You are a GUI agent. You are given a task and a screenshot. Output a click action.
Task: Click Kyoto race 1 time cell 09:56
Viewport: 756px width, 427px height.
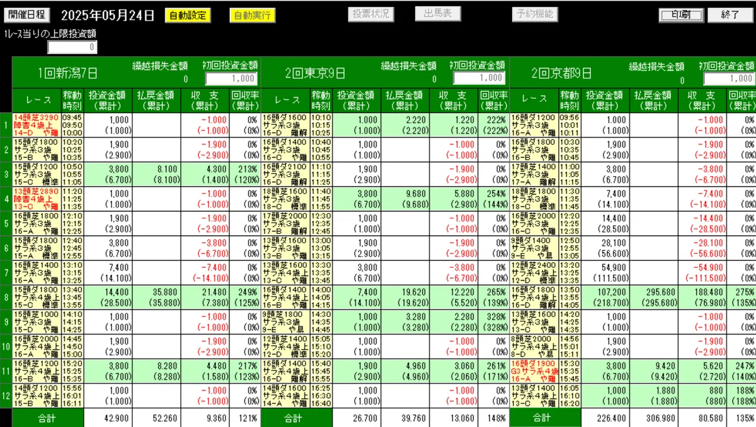coord(571,125)
